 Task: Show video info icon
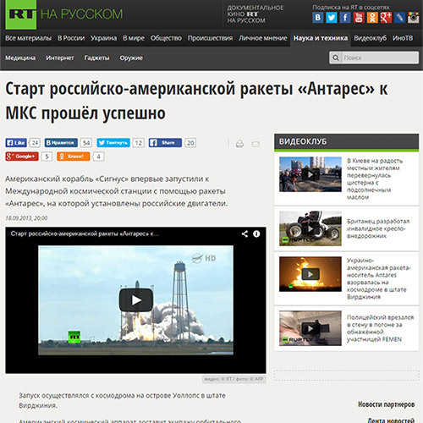click(256, 233)
